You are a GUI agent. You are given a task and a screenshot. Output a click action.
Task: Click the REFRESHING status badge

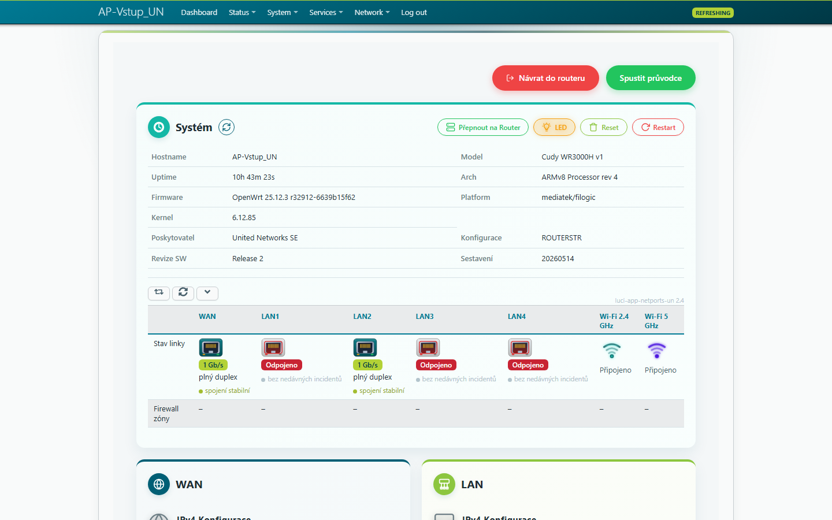pyautogui.click(x=713, y=13)
